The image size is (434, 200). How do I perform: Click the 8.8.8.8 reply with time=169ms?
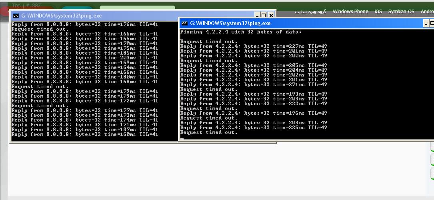pos(85,63)
